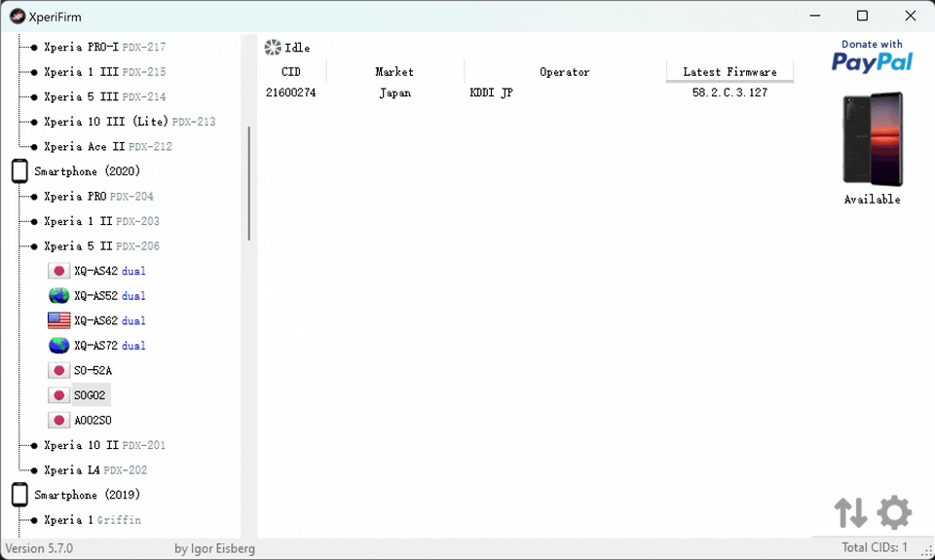Sort by the CID column header
The height and width of the screenshot is (560, 935).
coord(291,71)
